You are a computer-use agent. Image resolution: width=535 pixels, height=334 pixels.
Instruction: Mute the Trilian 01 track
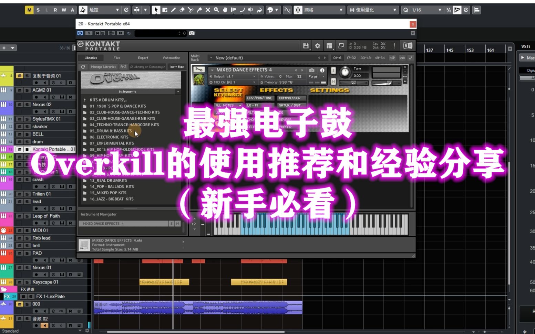coord(20,194)
